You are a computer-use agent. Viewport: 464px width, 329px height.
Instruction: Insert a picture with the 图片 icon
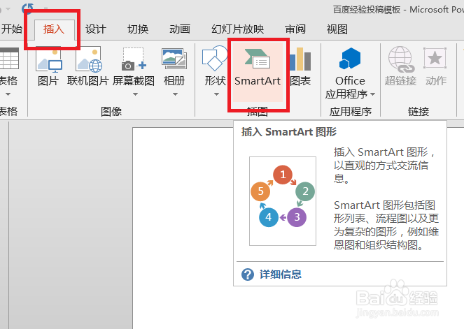click(48, 59)
